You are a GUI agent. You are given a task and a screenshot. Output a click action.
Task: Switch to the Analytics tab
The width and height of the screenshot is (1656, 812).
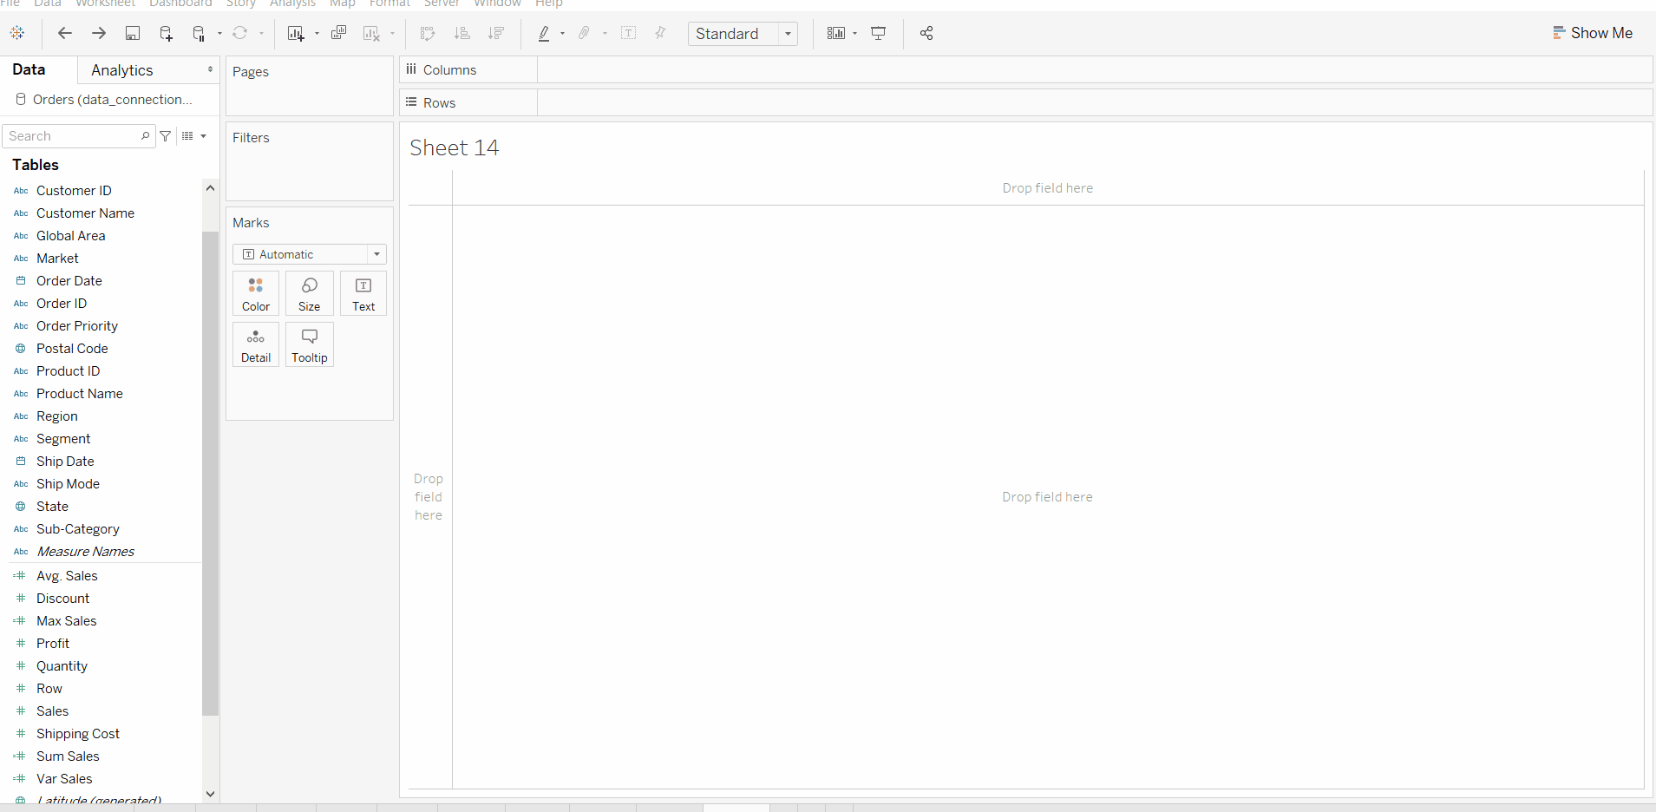pos(122,70)
